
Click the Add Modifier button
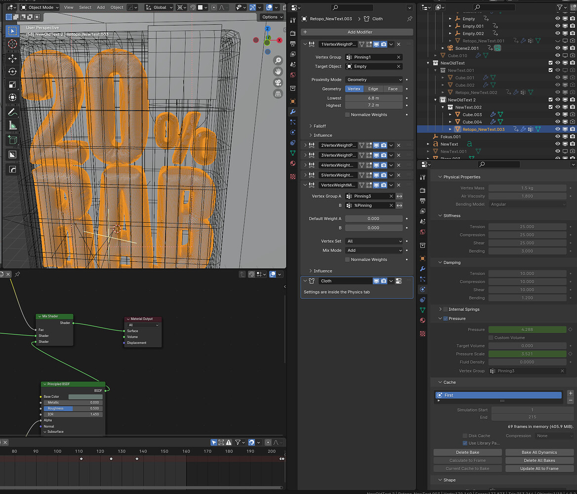[357, 32]
